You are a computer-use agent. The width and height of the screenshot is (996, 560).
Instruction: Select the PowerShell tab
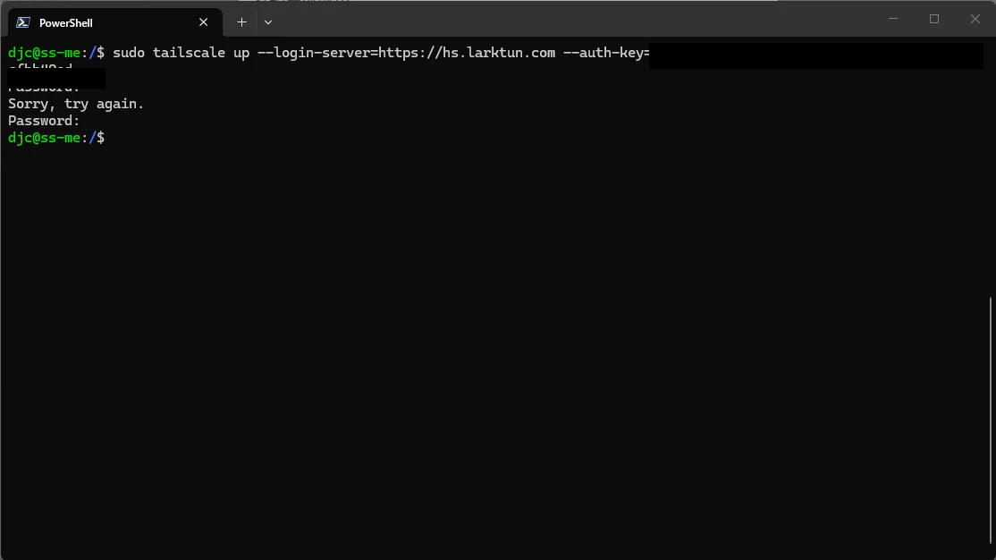tap(115, 22)
